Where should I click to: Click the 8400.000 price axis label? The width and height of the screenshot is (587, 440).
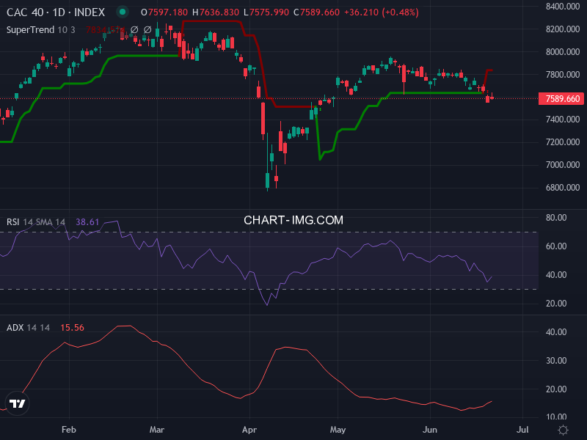pyautogui.click(x=563, y=7)
